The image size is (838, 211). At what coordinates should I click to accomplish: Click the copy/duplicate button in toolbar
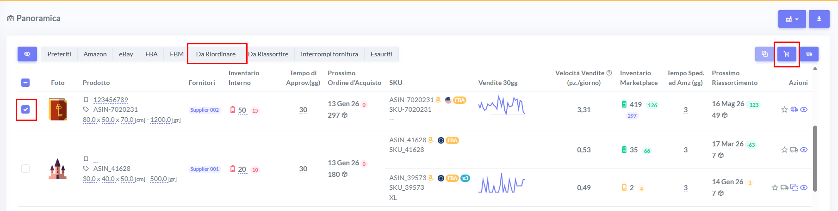click(x=764, y=54)
